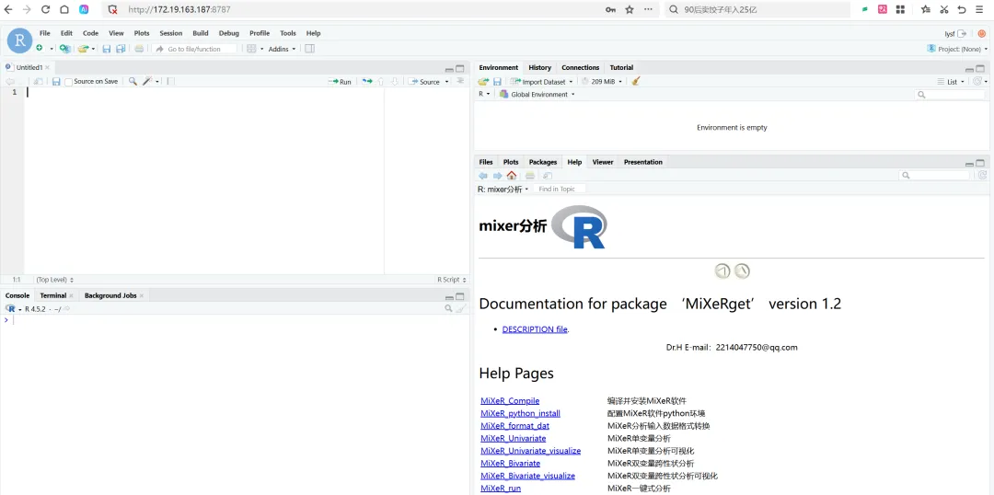Viewport: 994px width, 495px height.
Task: Open the MiXeR_Bivariate help link
Action: click(510, 464)
